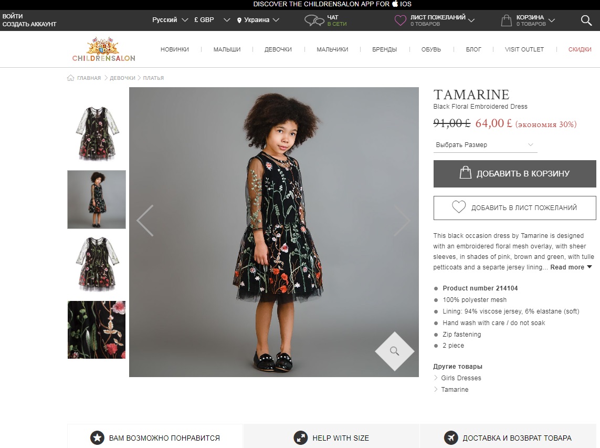Switch to ДОСТАВКА И ВОЗВРАТ ТОВАРА tab
This screenshot has height=448, width=600.
click(508, 436)
